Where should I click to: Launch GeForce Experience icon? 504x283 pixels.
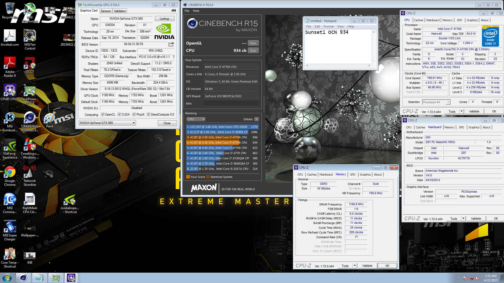[10, 149]
